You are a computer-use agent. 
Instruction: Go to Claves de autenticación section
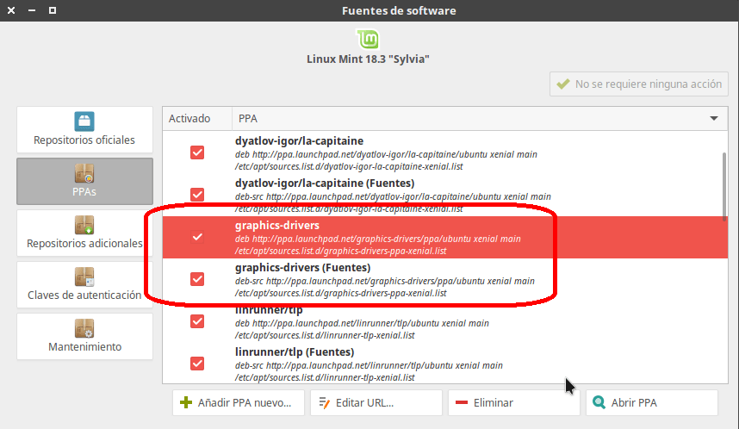84,285
